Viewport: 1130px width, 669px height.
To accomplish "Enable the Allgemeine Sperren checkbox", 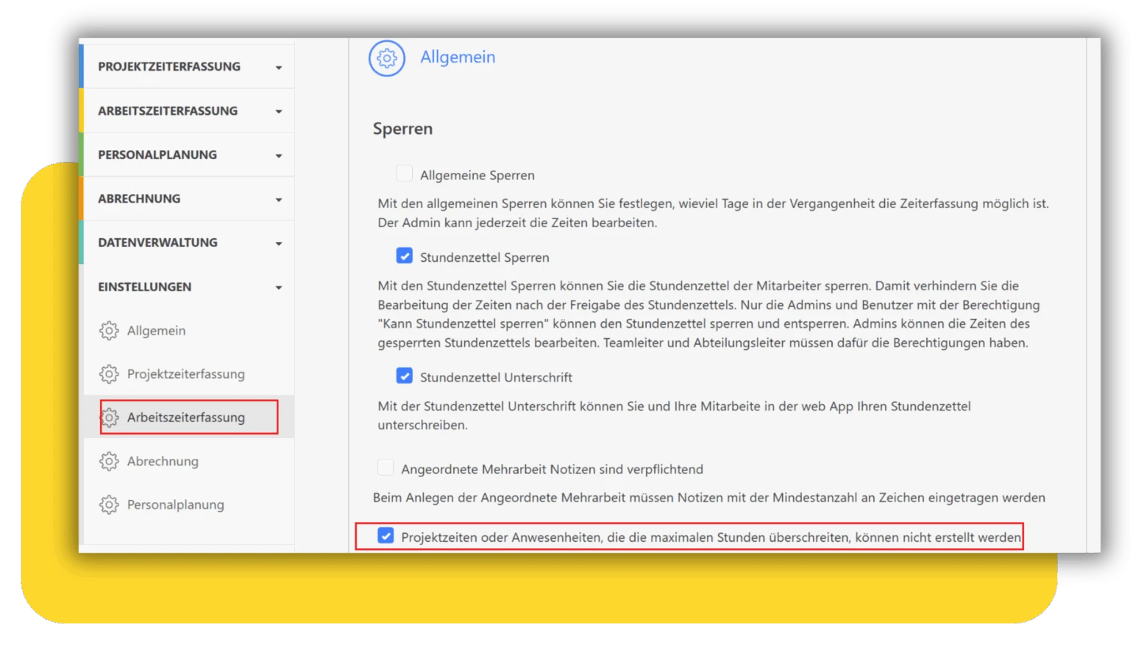I will [404, 173].
